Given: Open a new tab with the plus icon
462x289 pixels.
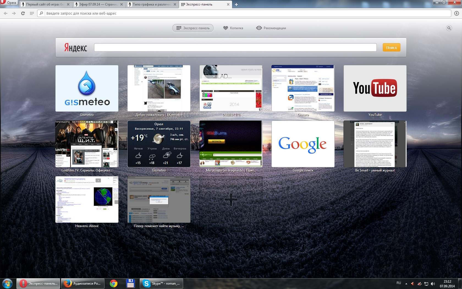Looking at the screenshot, I should [236, 4].
